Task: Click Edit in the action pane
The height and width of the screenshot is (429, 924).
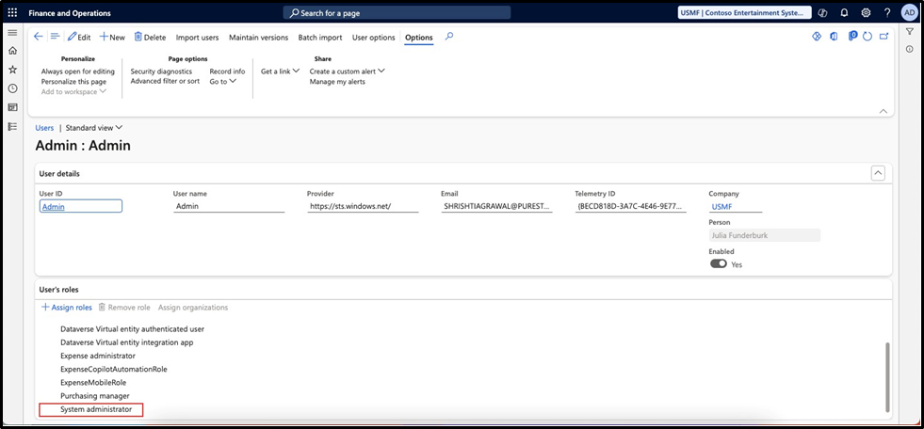Action: point(79,37)
